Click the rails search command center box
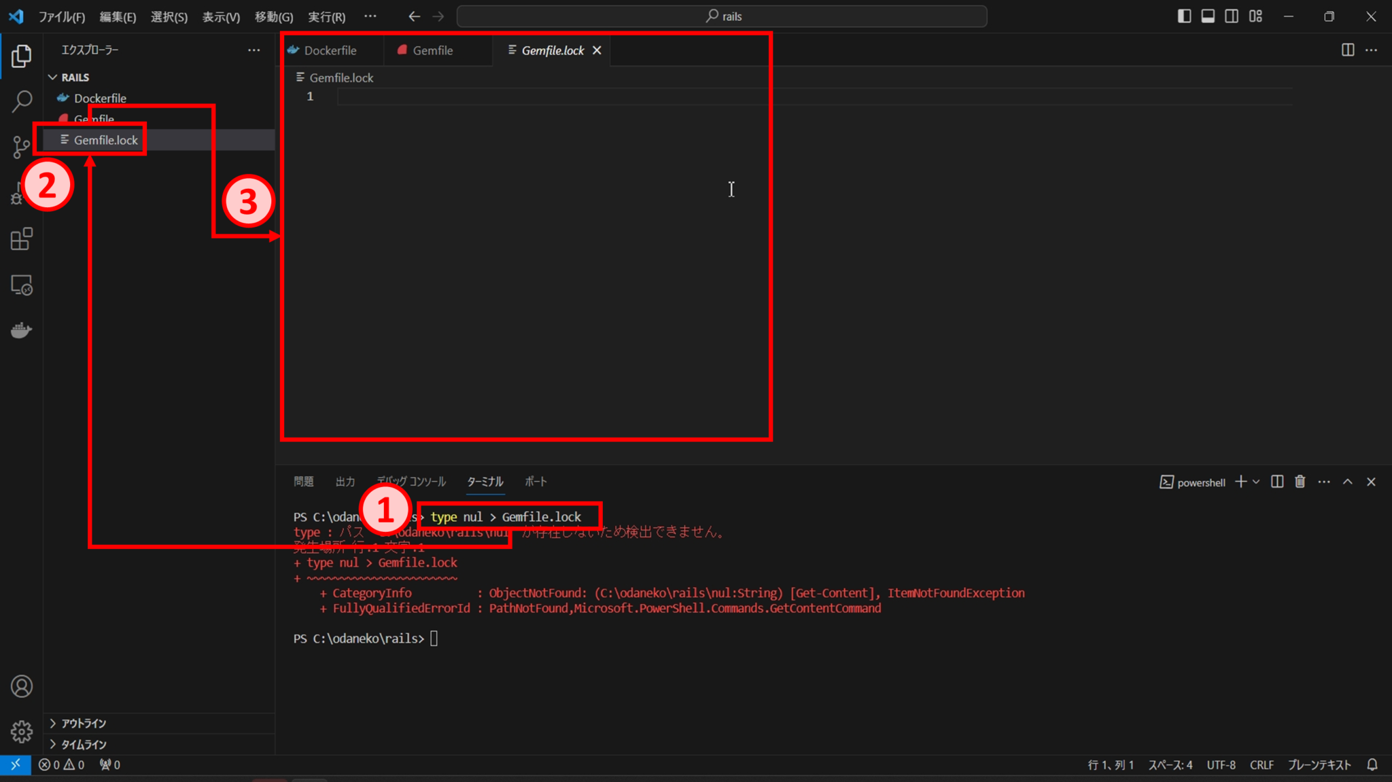The image size is (1392, 782). (723, 16)
